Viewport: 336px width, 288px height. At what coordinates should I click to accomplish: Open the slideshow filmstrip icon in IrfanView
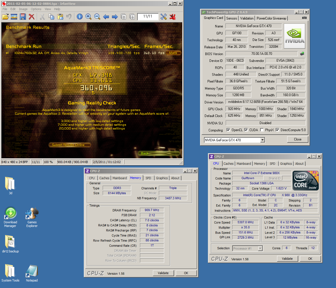coord(14,16)
